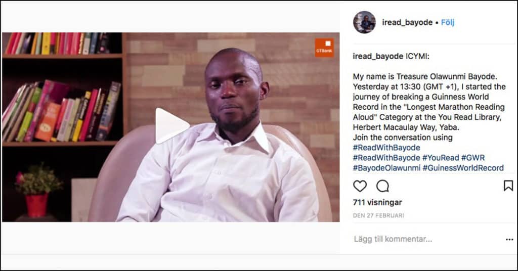This screenshot has height=271, width=518.
Task: Open the DEN 27 FEBRUARI post date
Action: 378,215
